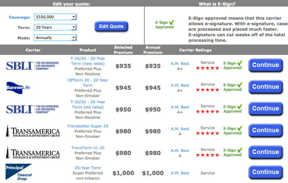Click the E-Sign Approved checkmark in explanation panel

coord(172,22)
